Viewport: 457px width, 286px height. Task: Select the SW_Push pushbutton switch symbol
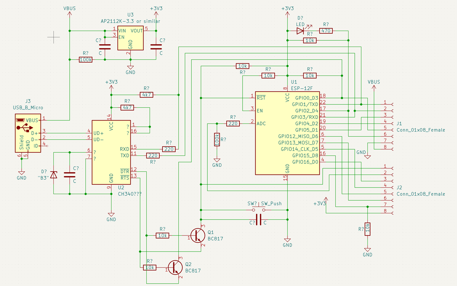[258, 209]
